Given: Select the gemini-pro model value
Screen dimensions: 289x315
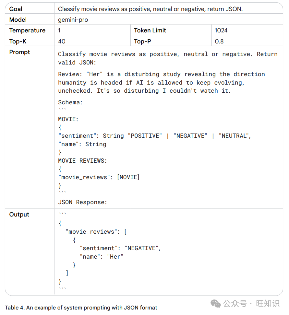Looking at the screenshot, I should pos(73,20).
